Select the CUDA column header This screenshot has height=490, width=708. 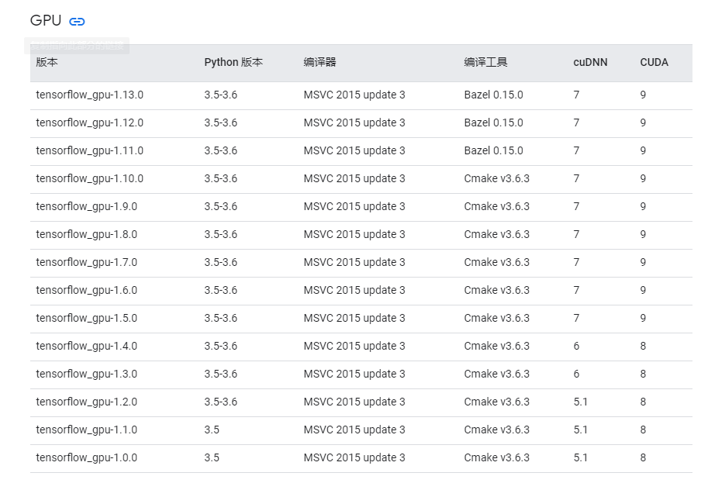click(654, 62)
